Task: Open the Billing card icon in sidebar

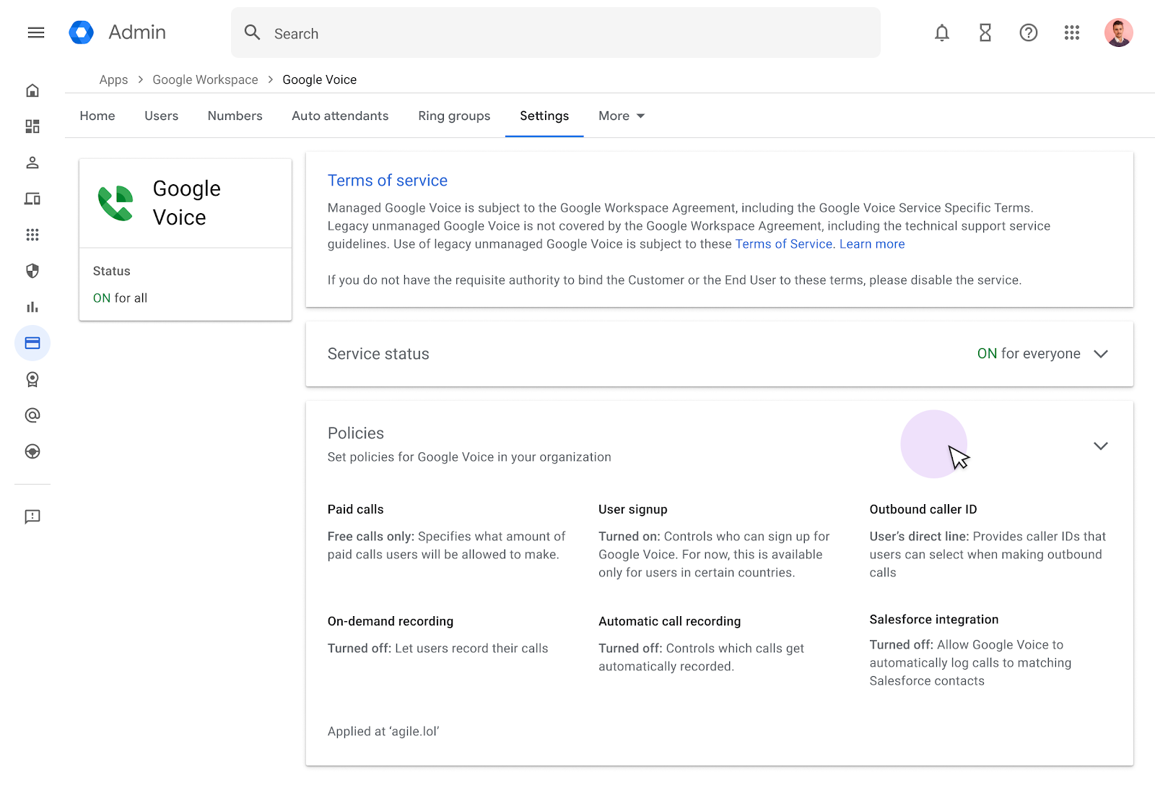Action: (32, 343)
